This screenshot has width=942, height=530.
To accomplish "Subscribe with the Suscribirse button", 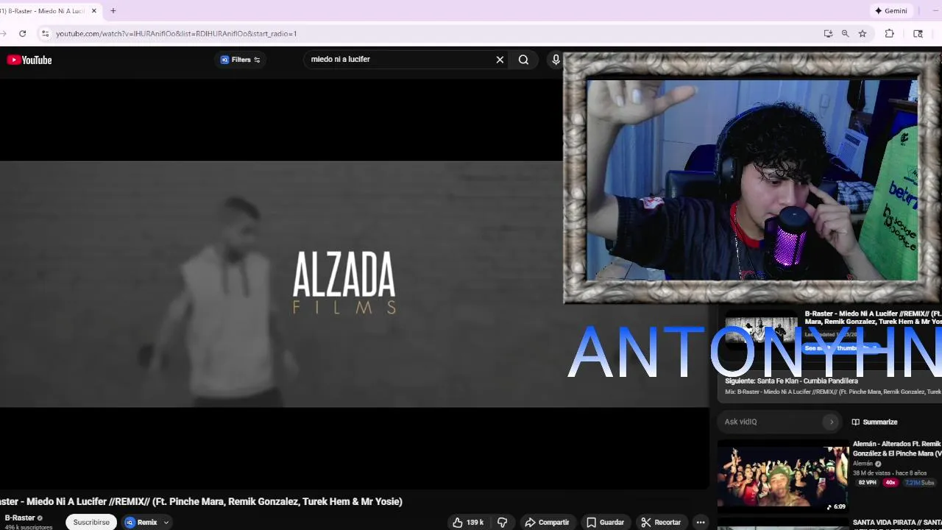I will click(91, 522).
